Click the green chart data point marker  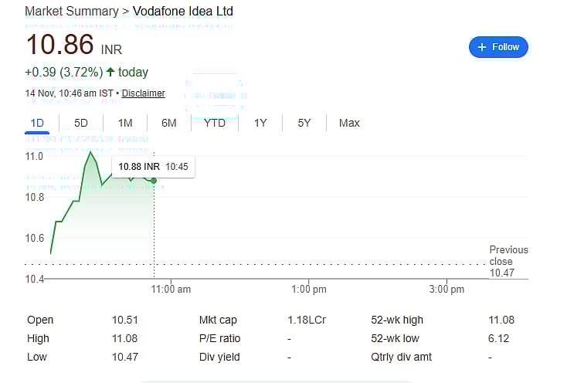154,181
